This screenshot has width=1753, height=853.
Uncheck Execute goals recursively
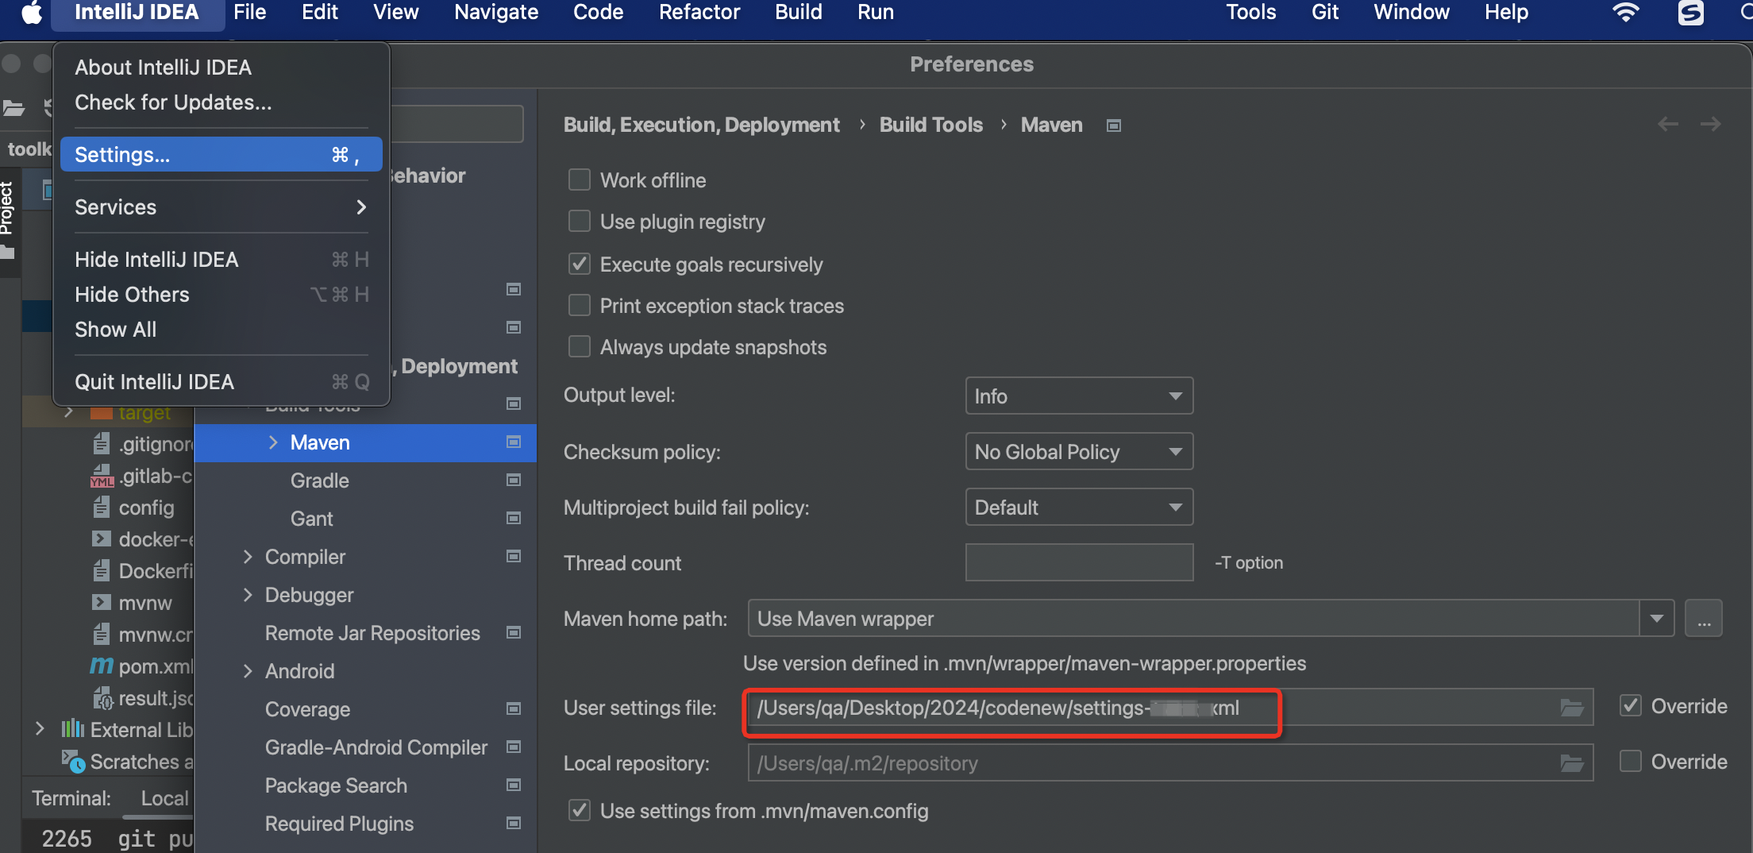point(580,264)
